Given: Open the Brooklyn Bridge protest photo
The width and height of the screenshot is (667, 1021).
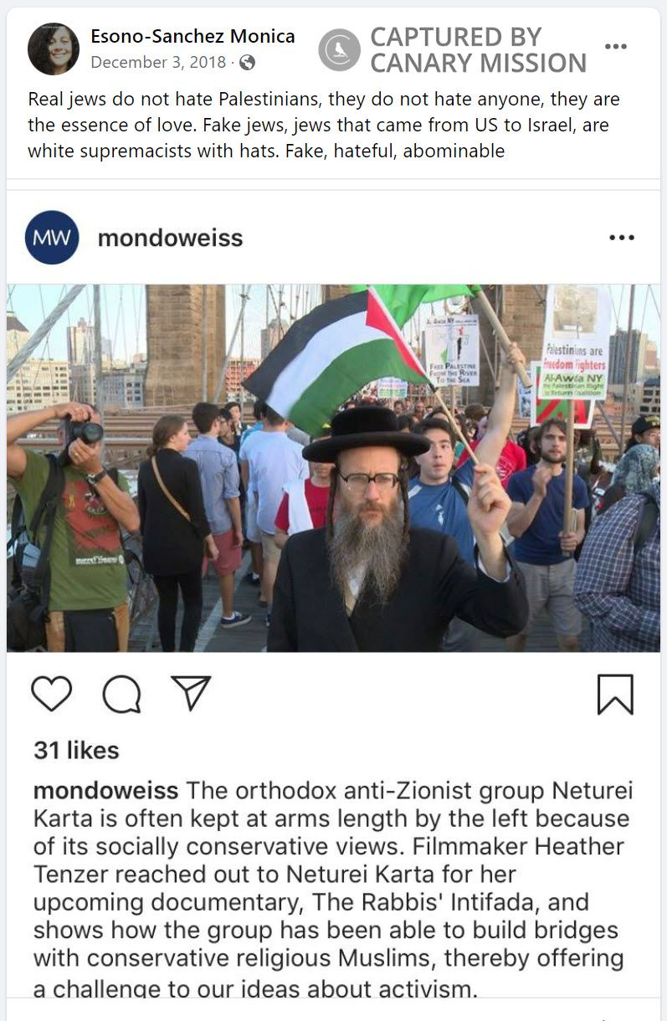Looking at the screenshot, I should coord(333,468).
